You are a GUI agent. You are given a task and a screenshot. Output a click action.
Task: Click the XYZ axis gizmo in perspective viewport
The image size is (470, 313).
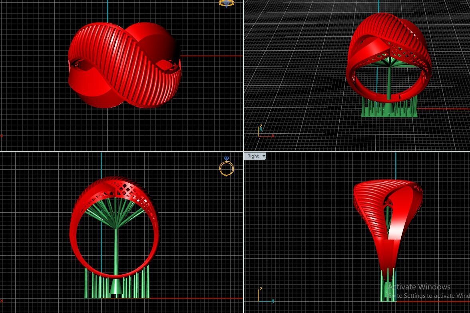pos(264,132)
